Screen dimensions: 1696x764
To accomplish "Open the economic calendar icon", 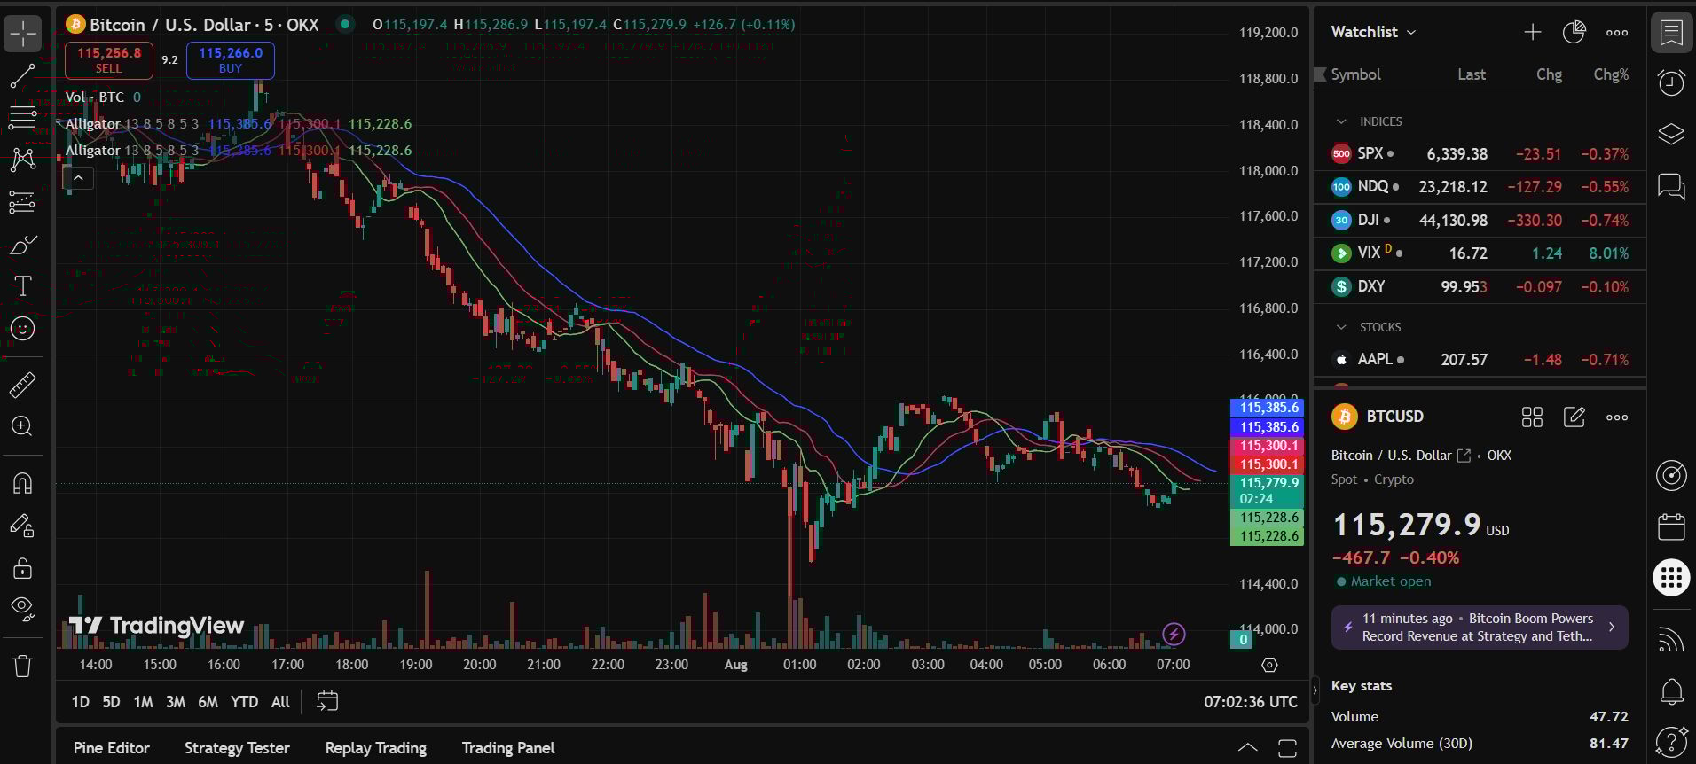I will click(1671, 526).
